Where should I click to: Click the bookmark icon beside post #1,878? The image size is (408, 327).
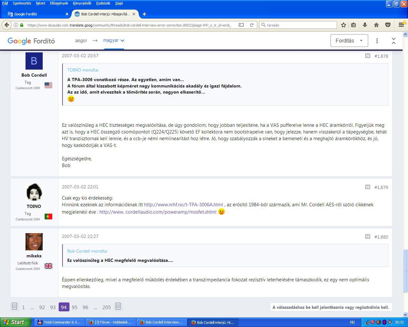[x=368, y=56]
